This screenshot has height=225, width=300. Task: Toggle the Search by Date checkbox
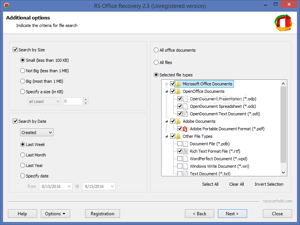(15, 121)
